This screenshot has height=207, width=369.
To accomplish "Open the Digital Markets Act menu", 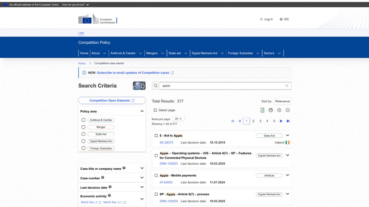I will pos(207,53).
